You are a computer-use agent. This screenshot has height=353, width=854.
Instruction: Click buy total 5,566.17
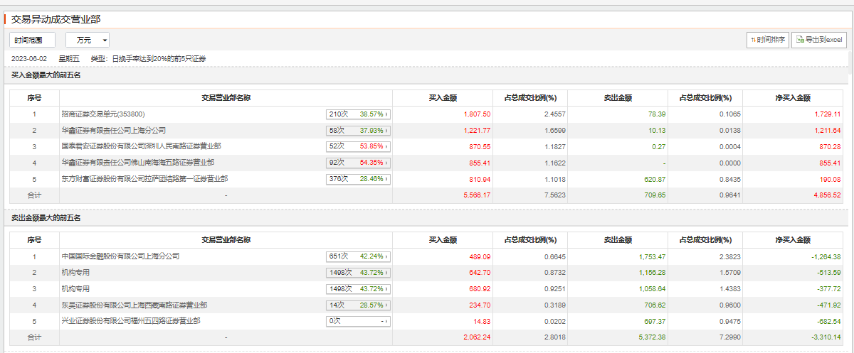pyautogui.click(x=477, y=195)
